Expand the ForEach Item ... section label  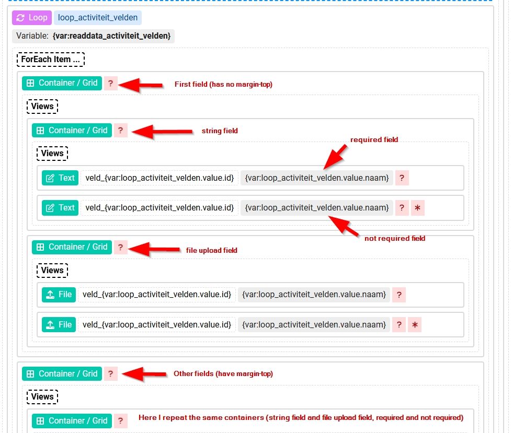(51, 59)
